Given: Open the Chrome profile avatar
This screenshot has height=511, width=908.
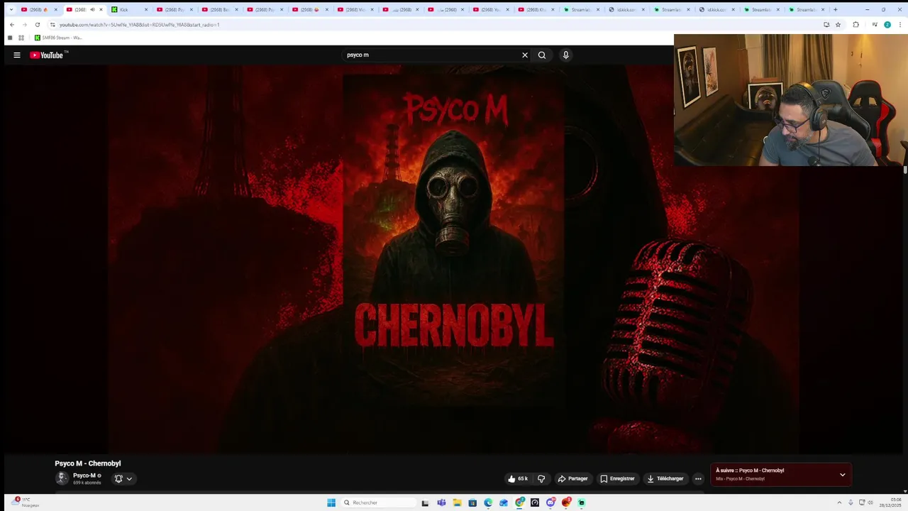Looking at the screenshot, I should point(887,25).
